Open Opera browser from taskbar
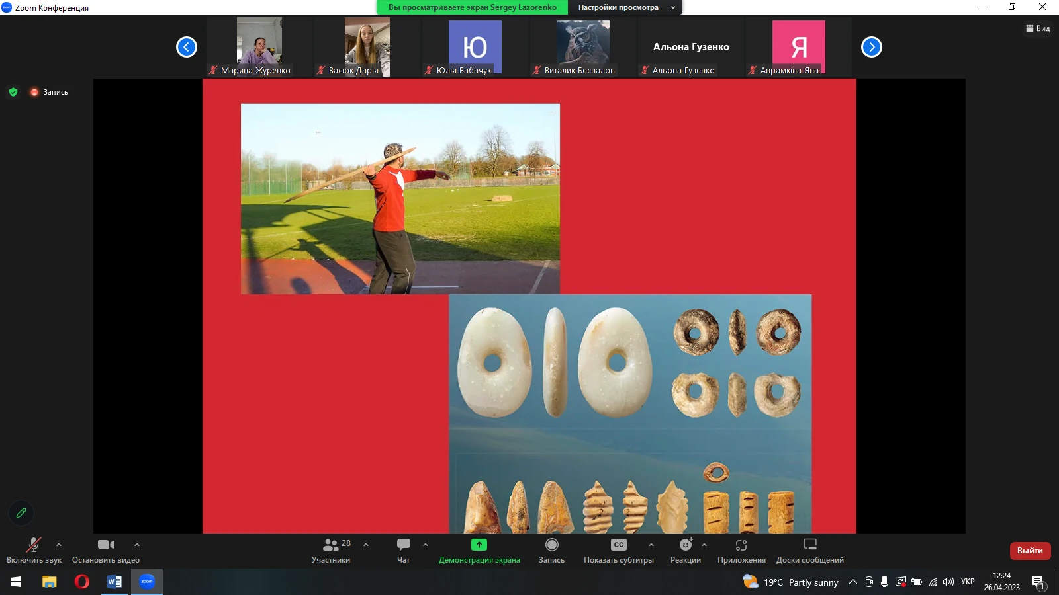 [82, 582]
